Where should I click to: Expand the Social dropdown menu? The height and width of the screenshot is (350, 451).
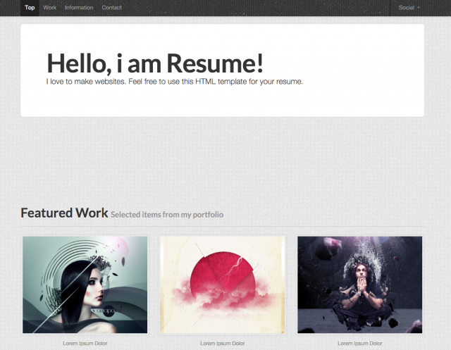click(407, 8)
